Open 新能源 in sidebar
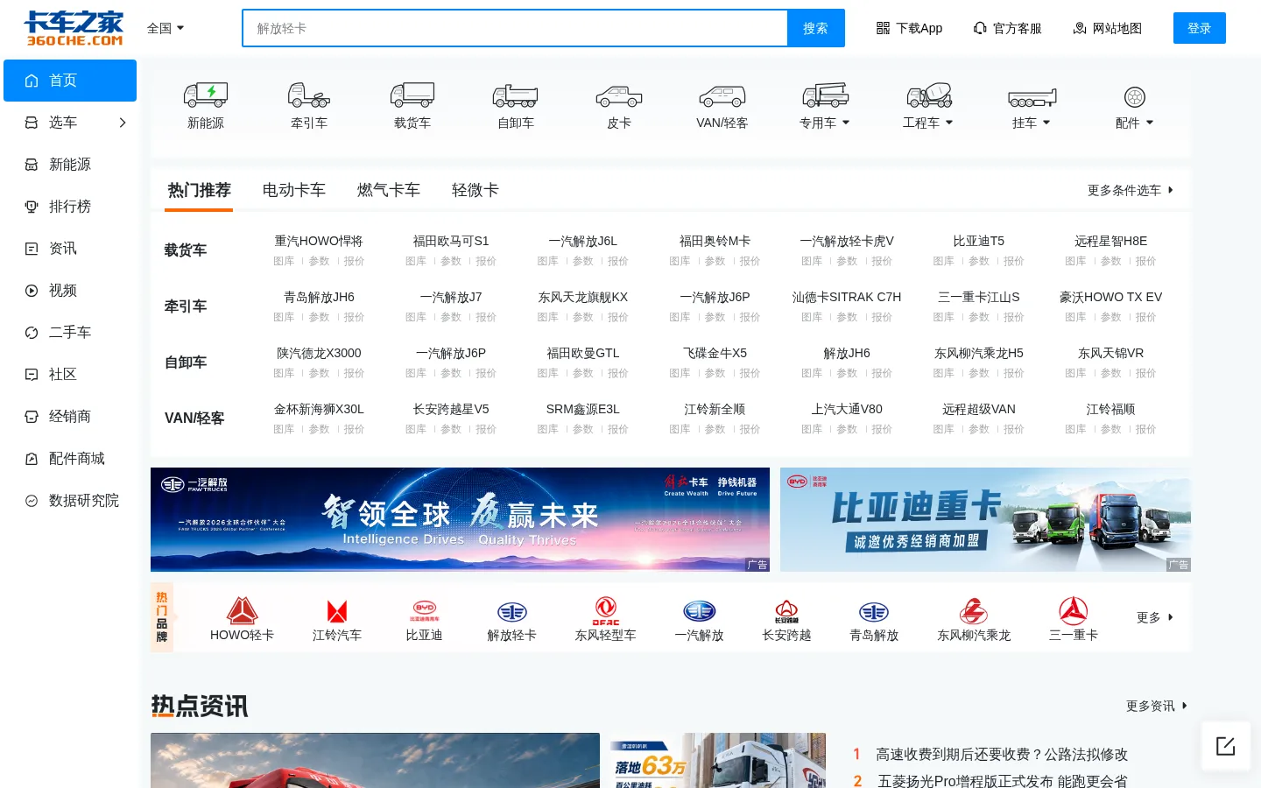This screenshot has width=1261, height=788. click(70, 165)
